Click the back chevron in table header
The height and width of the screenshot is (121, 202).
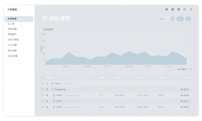click(43, 78)
